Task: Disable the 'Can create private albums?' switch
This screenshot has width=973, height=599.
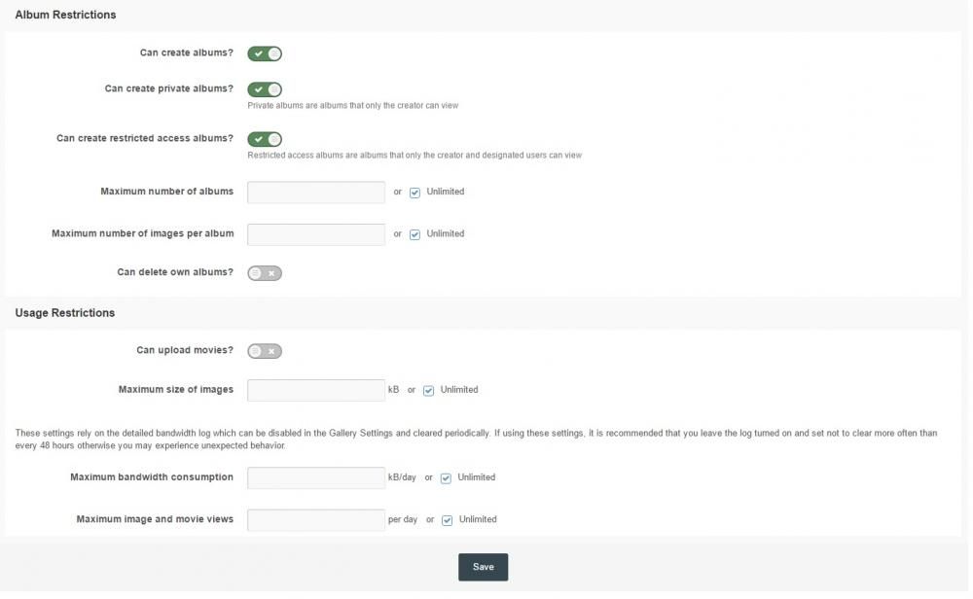Action: [x=265, y=89]
